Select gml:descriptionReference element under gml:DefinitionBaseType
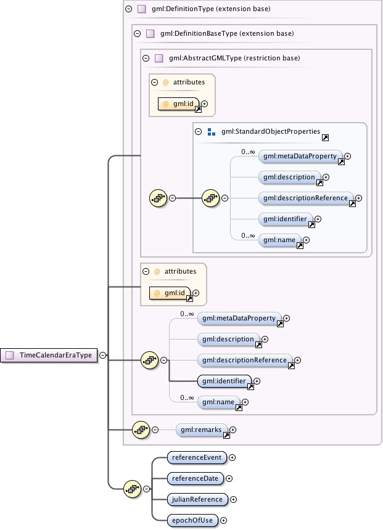The width and height of the screenshot is (383, 530). 245,361
